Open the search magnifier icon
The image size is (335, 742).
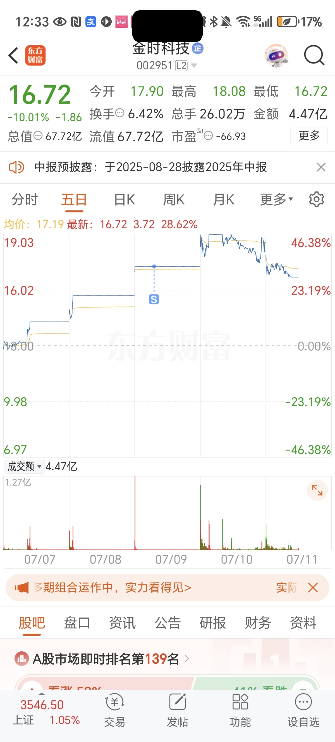[x=314, y=55]
